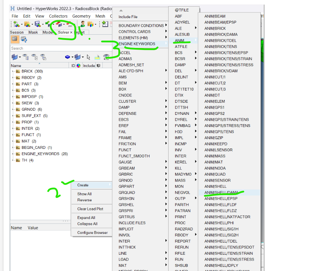
Task: Open dropdown arrow beside Open Model icon
Action: (32, 25)
